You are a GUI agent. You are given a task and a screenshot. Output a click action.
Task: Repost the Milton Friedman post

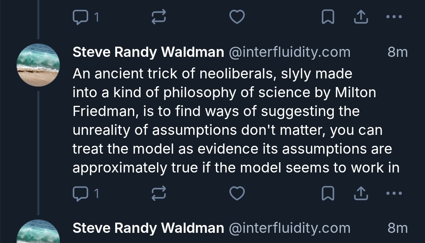[159, 193]
